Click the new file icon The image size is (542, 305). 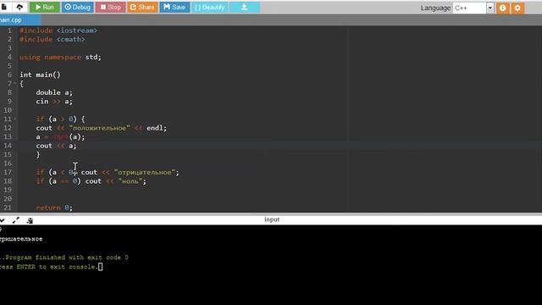[4, 7]
